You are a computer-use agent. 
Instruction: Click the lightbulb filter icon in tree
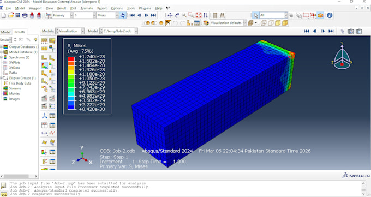[35, 39]
